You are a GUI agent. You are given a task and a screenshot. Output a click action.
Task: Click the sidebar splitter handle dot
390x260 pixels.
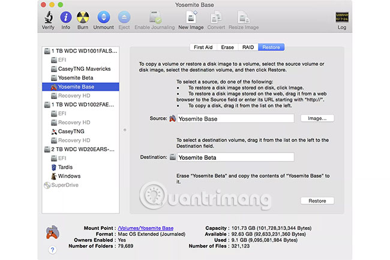point(125,130)
